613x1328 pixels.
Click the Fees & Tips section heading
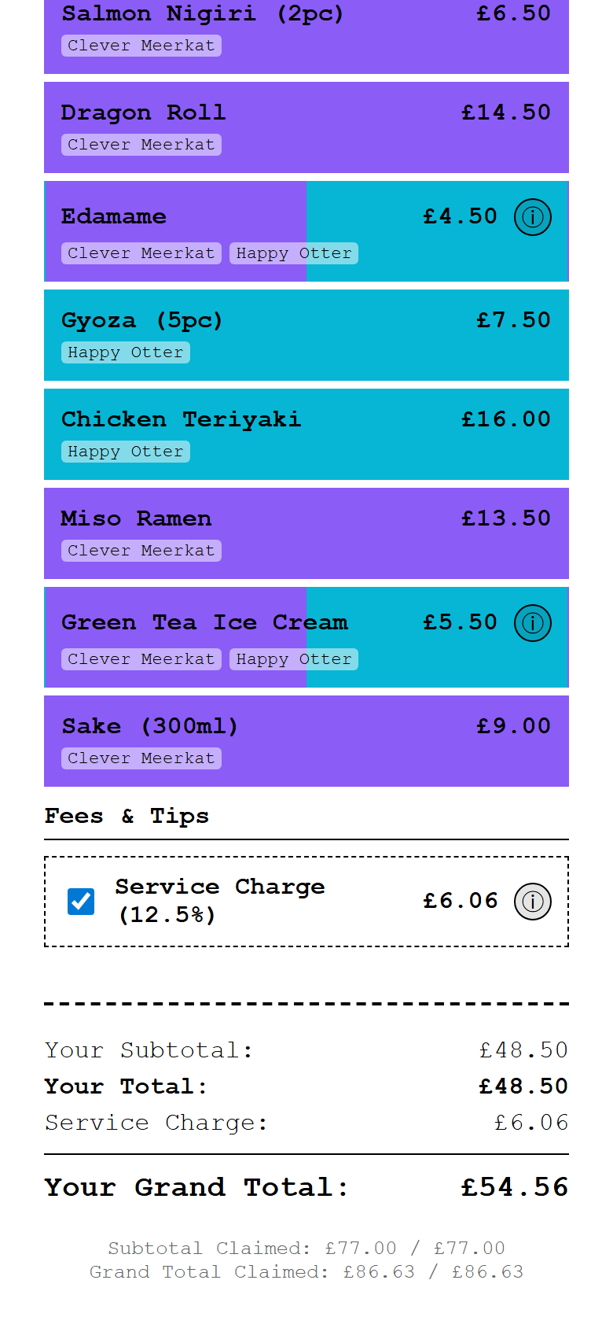coord(126,816)
